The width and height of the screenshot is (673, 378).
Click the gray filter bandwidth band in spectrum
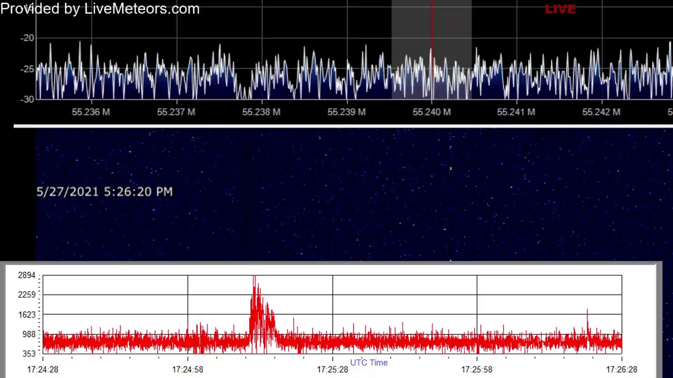(x=432, y=50)
